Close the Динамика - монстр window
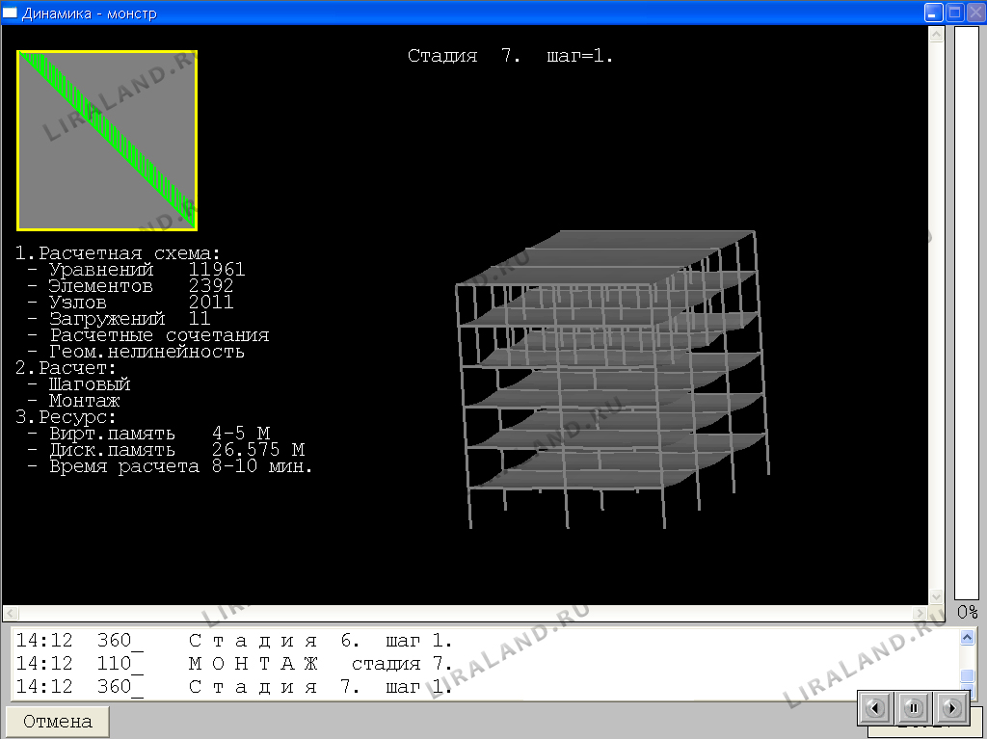Viewport: 987px width, 739px height. coord(975,13)
